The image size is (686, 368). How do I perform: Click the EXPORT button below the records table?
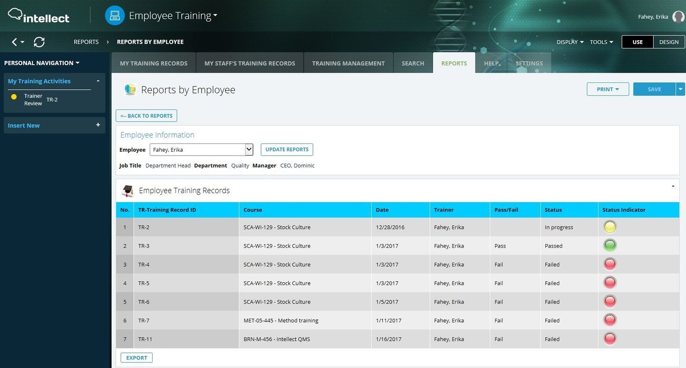point(136,357)
